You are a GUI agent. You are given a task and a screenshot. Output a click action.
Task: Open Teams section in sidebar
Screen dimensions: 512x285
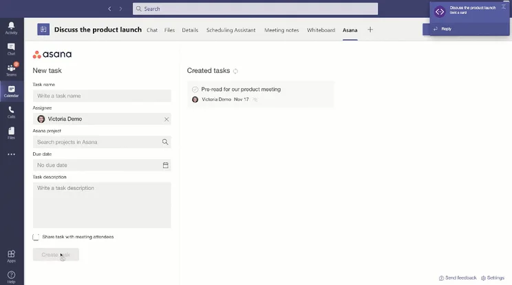(x=12, y=70)
